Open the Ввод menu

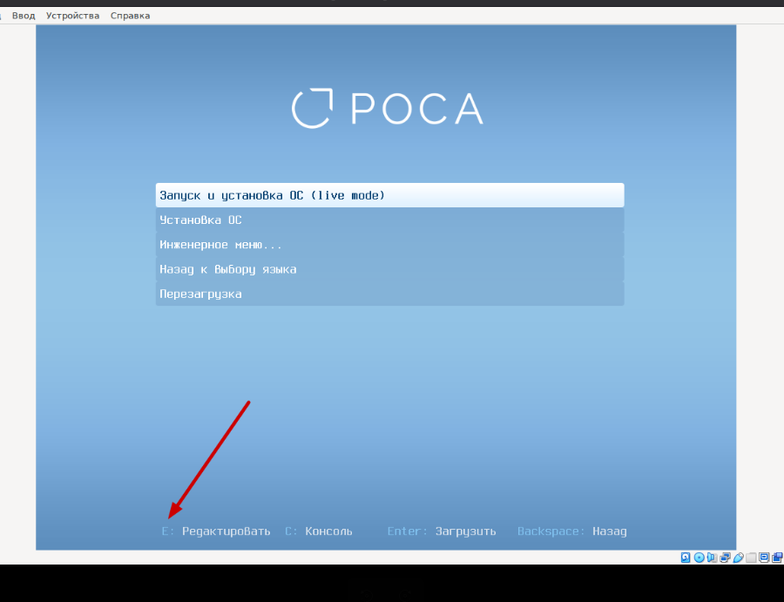pos(24,16)
